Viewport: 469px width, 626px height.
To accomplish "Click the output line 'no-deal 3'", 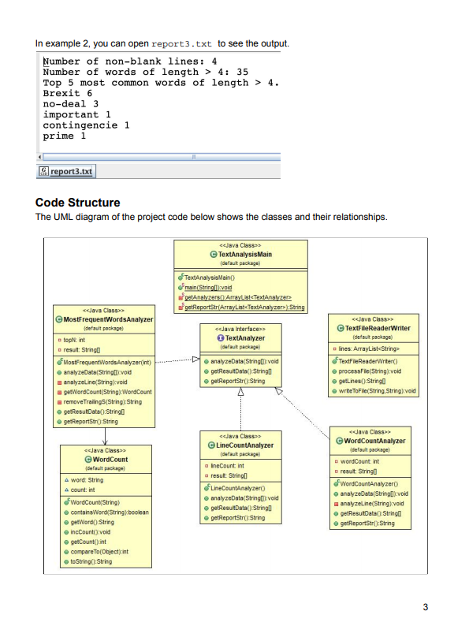I will point(71,104).
